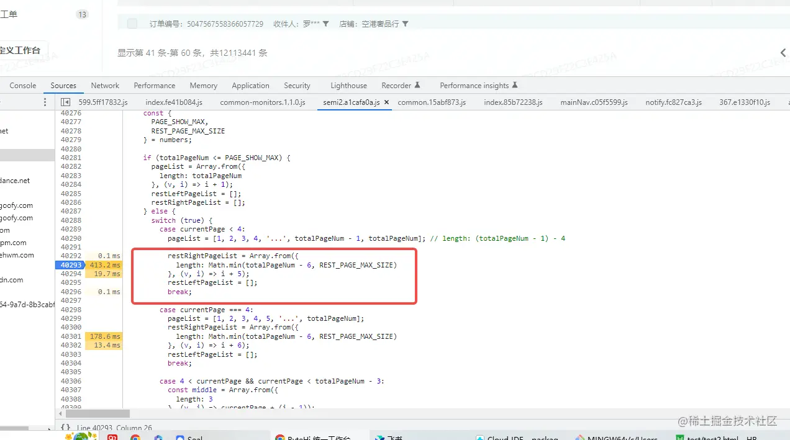Image resolution: width=790 pixels, height=440 pixels.
Task: Click the 19.7 ms timing value
Action: pos(107,274)
